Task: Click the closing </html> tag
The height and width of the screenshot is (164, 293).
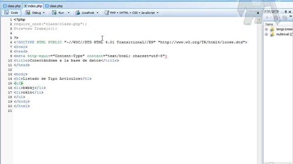Action: click(22, 106)
